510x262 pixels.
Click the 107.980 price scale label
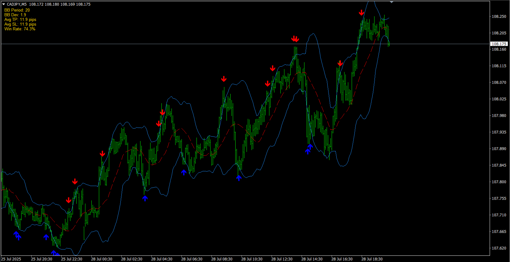pos(499,116)
